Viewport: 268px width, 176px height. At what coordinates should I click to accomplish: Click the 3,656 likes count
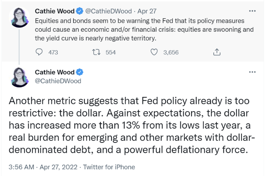pyautogui.click(x=171, y=52)
